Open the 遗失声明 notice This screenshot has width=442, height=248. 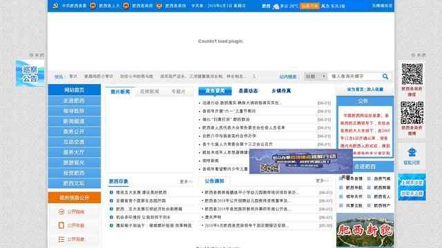pos(213,217)
